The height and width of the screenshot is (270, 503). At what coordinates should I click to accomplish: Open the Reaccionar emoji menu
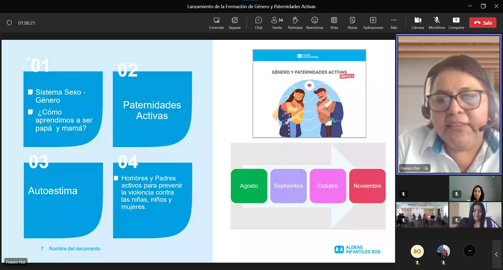pyautogui.click(x=315, y=23)
